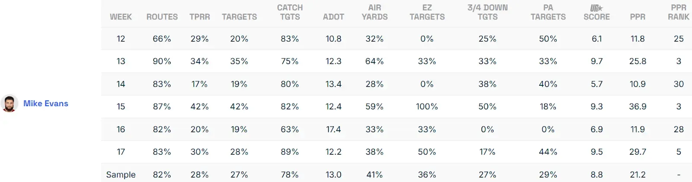Click the Sample row label

tap(121, 175)
